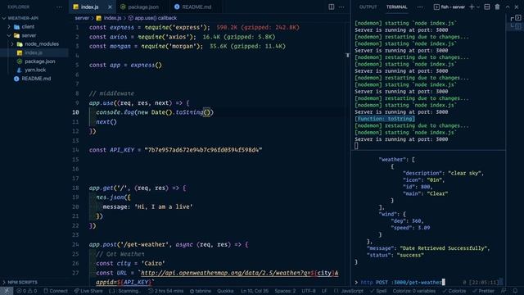Open tabnine status item
524x295 pixels.
[201, 291]
